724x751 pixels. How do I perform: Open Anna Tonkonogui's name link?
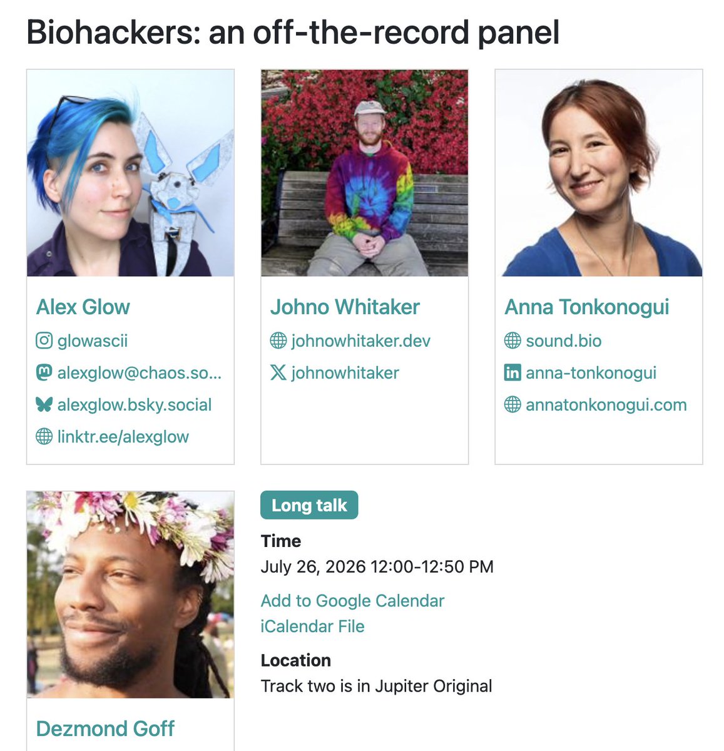tap(587, 307)
